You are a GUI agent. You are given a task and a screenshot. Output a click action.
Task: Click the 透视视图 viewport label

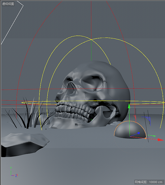coord(8,4)
